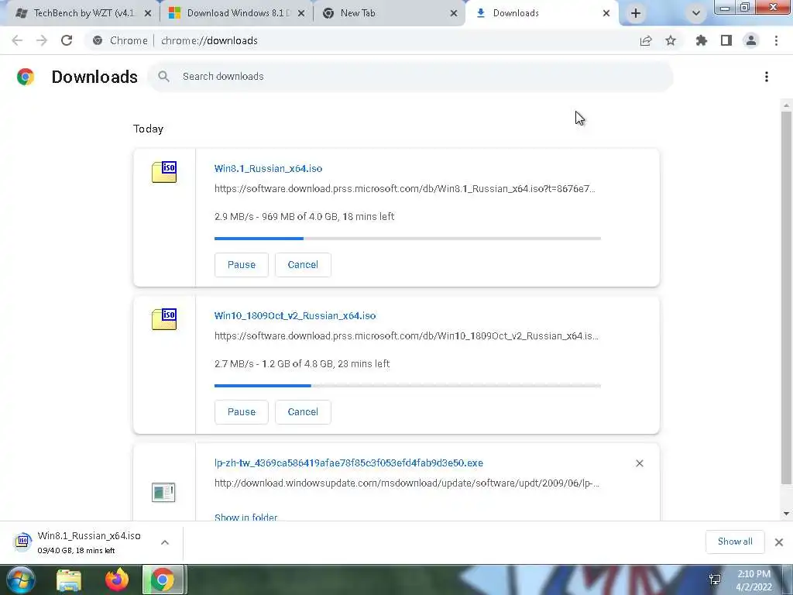Click the Win10_1809Oct ISO file icon
793x595 pixels.
point(164,319)
